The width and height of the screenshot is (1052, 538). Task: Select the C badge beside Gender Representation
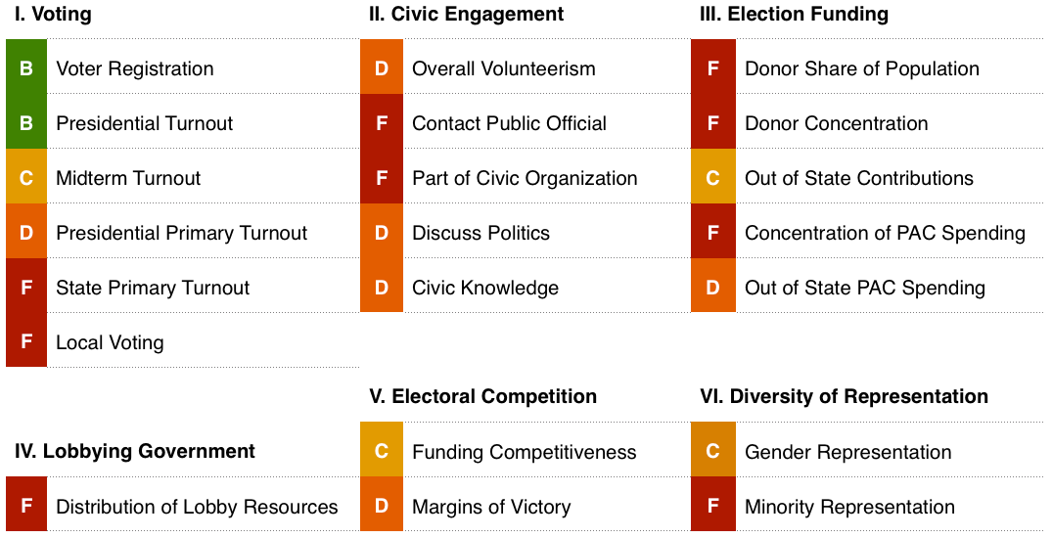click(x=712, y=452)
